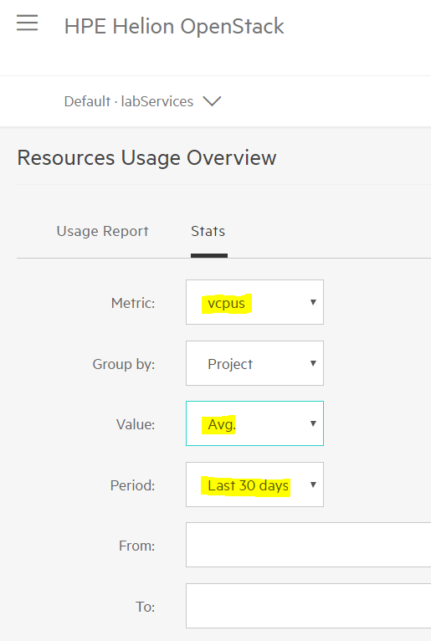Click the Resources Usage Overview heading
The height and width of the screenshot is (641, 431).
[x=146, y=158]
